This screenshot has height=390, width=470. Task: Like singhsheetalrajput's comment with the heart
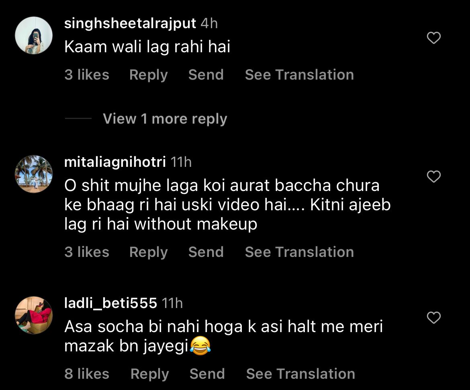pyautogui.click(x=433, y=38)
